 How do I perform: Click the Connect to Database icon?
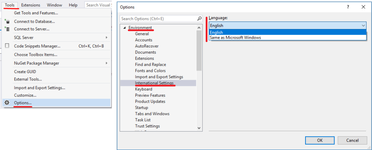[7, 21]
